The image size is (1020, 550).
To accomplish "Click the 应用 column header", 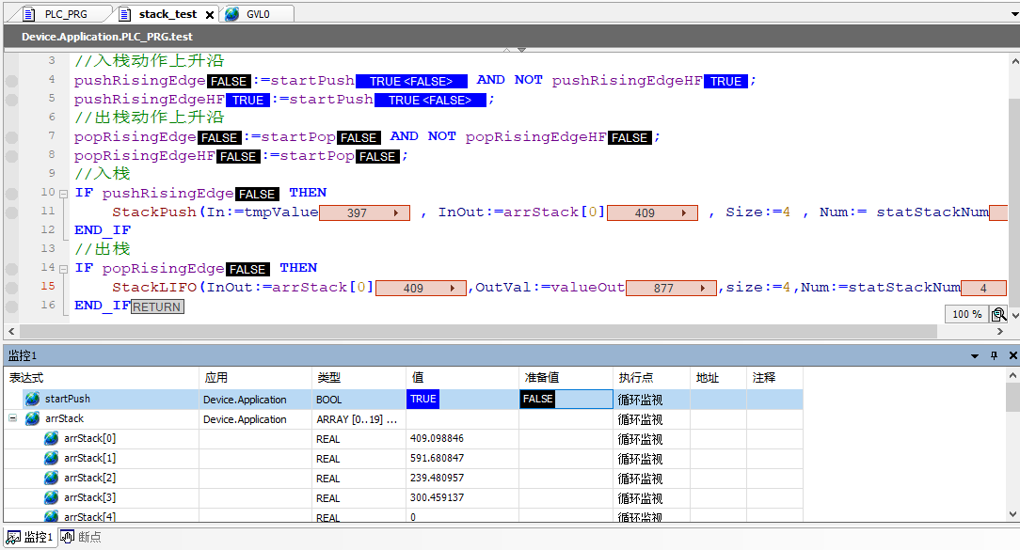I will (x=255, y=378).
